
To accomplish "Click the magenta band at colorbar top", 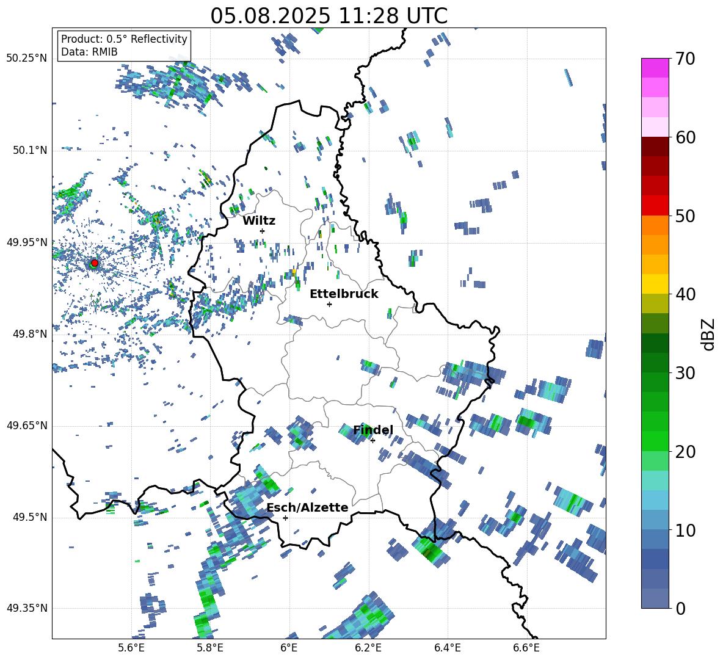I will coord(655,68).
